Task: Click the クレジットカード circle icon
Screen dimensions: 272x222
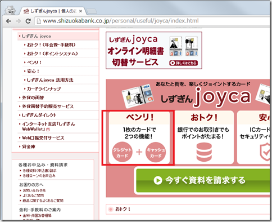Action: (122, 152)
